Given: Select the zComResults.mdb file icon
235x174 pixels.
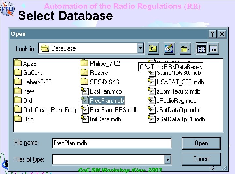Looking at the screenshot, I should click(151, 91).
